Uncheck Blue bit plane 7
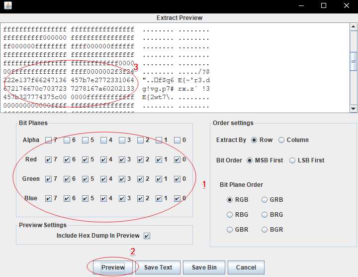358x277 pixels. [48, 198]
